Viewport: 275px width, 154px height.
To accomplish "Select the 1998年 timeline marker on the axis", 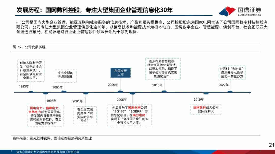I will [x=46, y=93].
